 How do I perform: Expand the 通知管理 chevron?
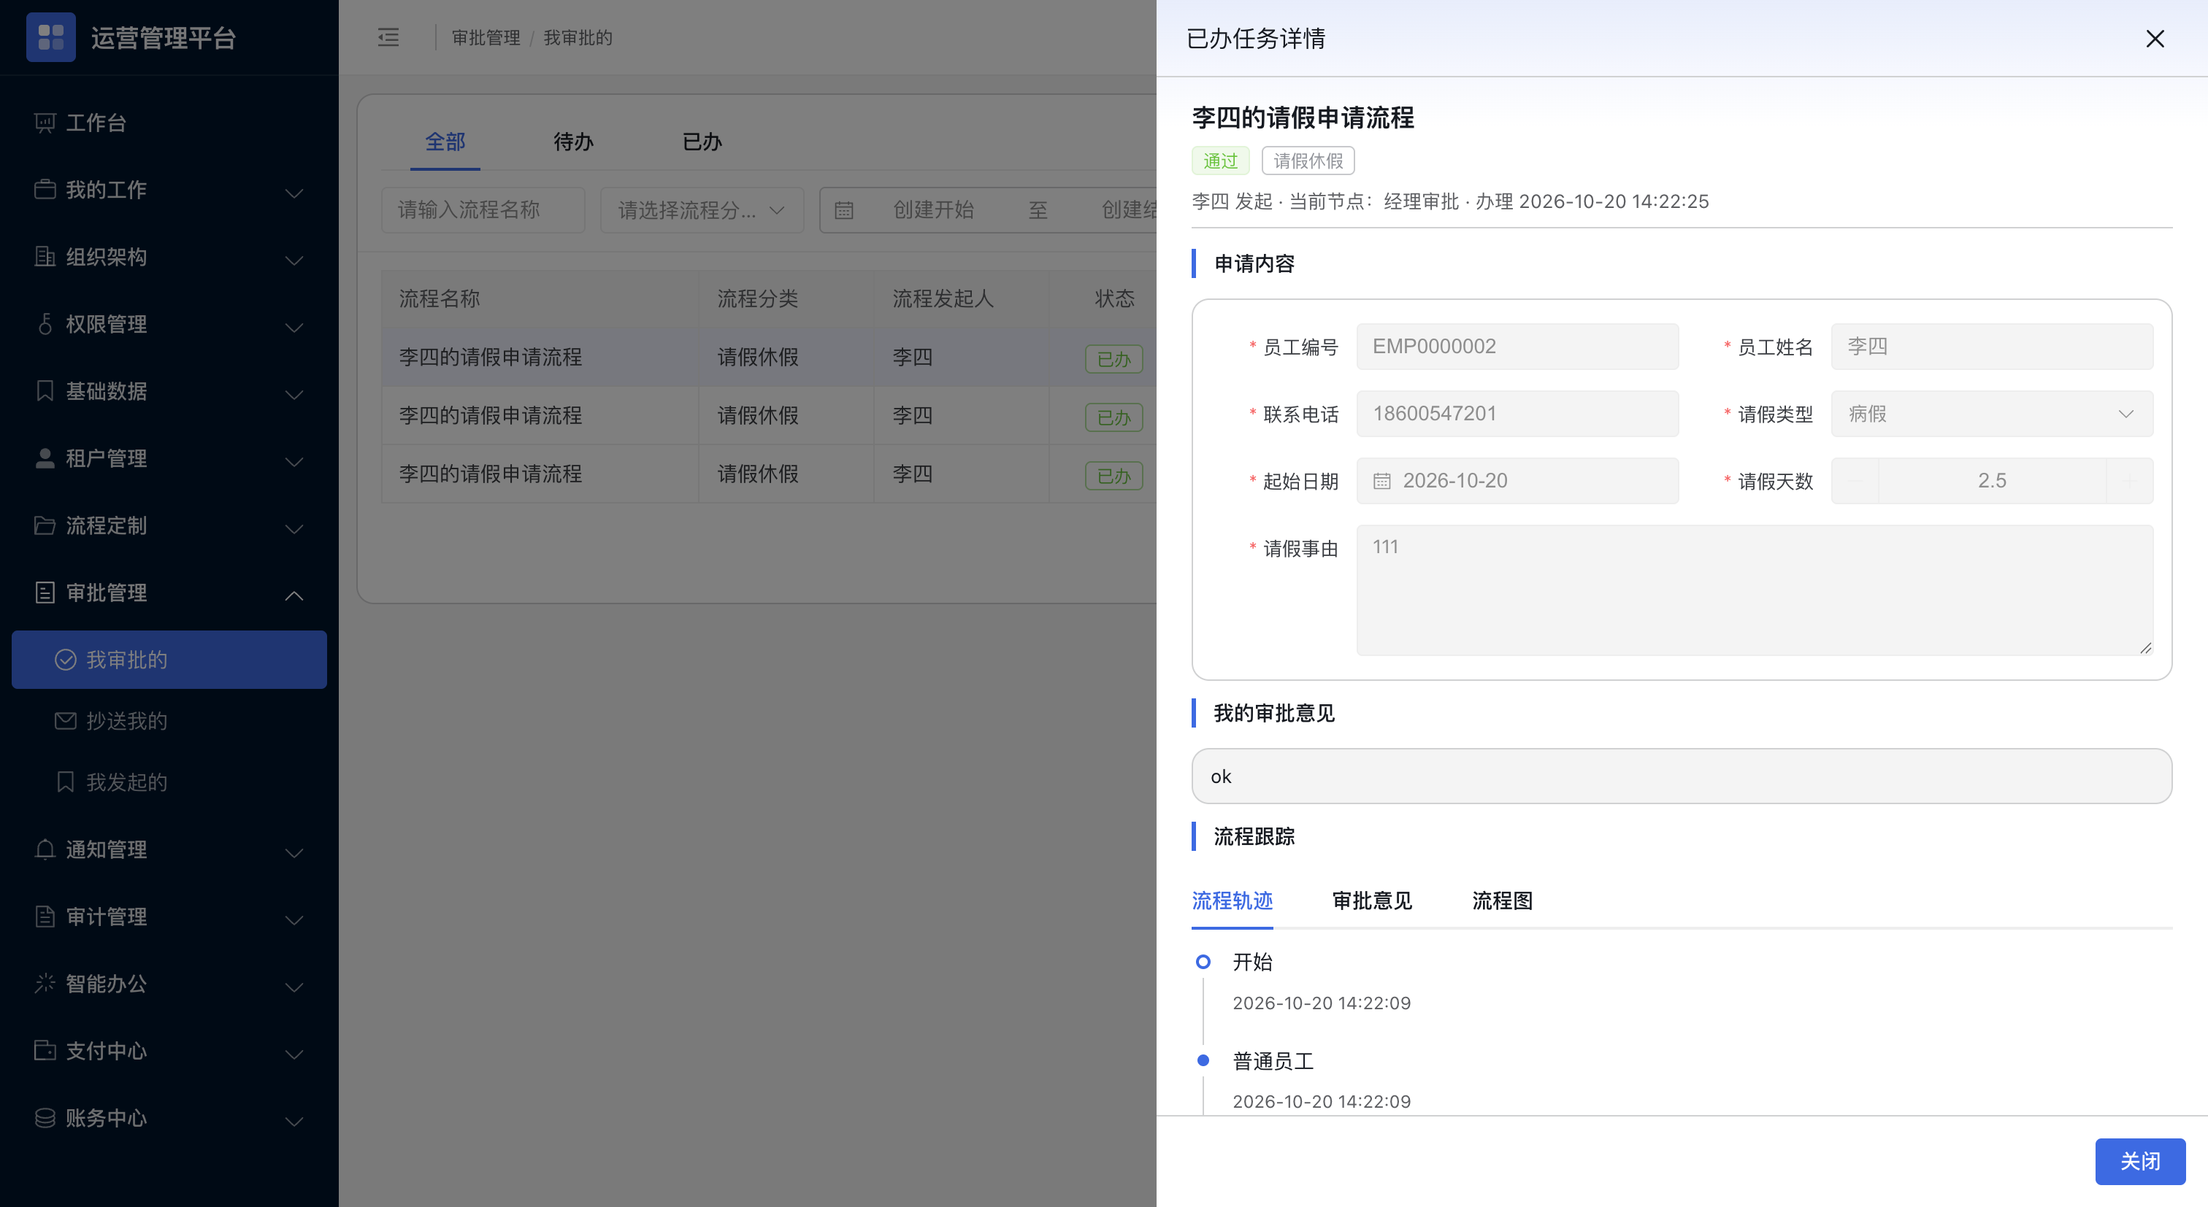click(294, 852)
